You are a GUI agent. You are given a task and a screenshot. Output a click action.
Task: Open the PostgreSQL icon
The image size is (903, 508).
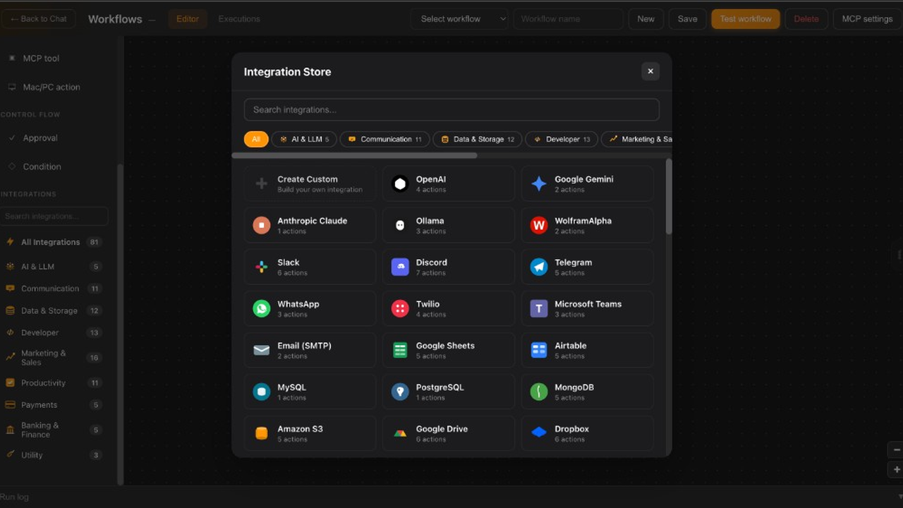point(400,392)
